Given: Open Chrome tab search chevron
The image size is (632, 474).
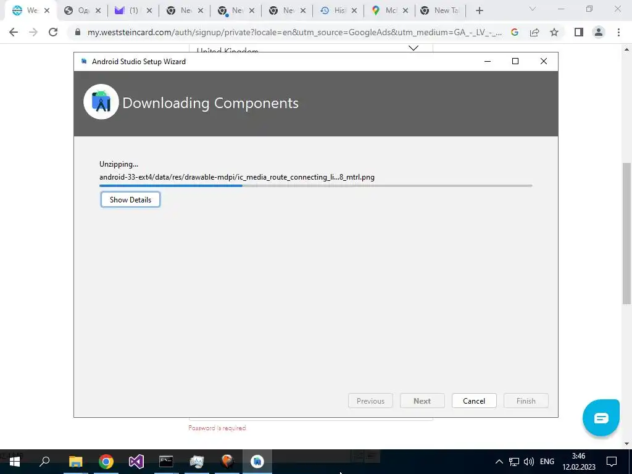Looking at the screenshot, I should 533,9.
